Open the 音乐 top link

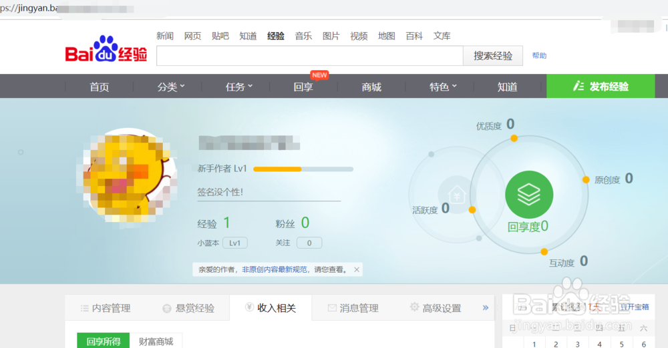303,36
